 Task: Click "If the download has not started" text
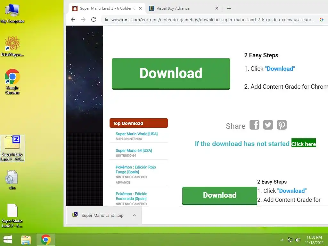click(242, 144)
